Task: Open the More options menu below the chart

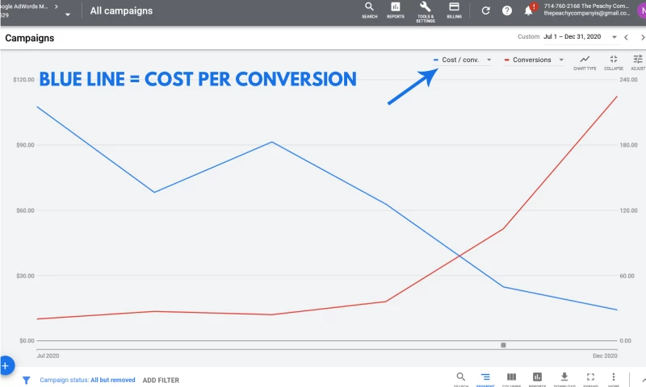Action: click(614, 378)
